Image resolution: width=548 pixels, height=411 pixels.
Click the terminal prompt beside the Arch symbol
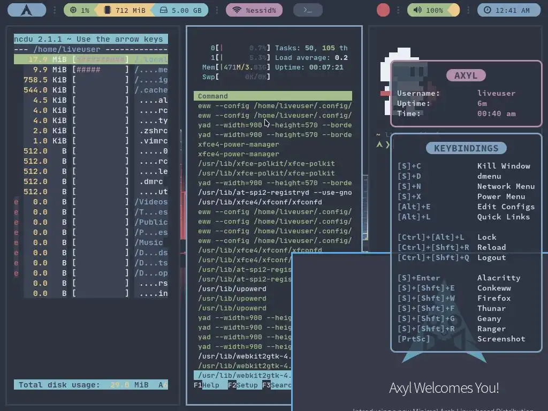(384, 144)
